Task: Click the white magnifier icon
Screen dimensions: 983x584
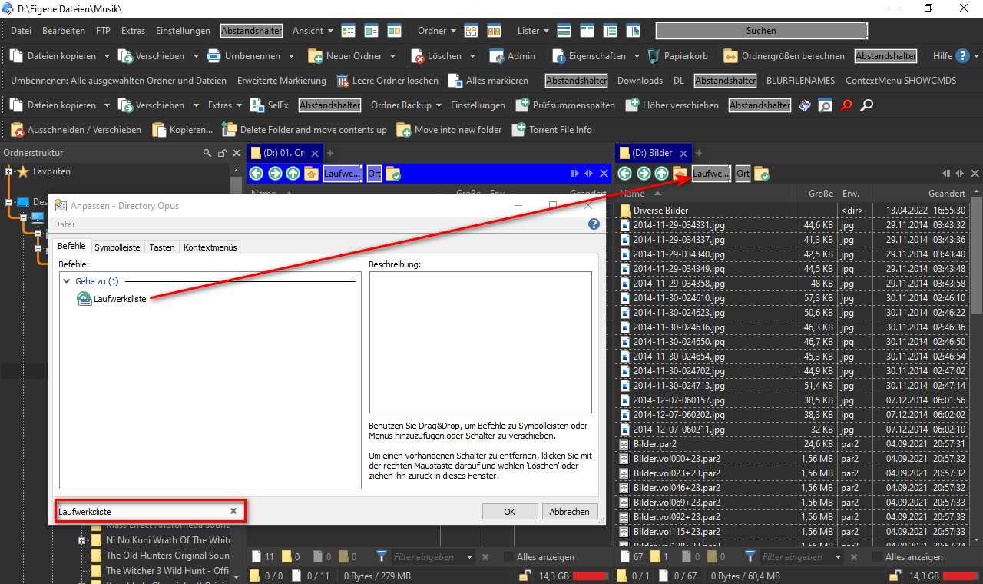Action: 866,105
